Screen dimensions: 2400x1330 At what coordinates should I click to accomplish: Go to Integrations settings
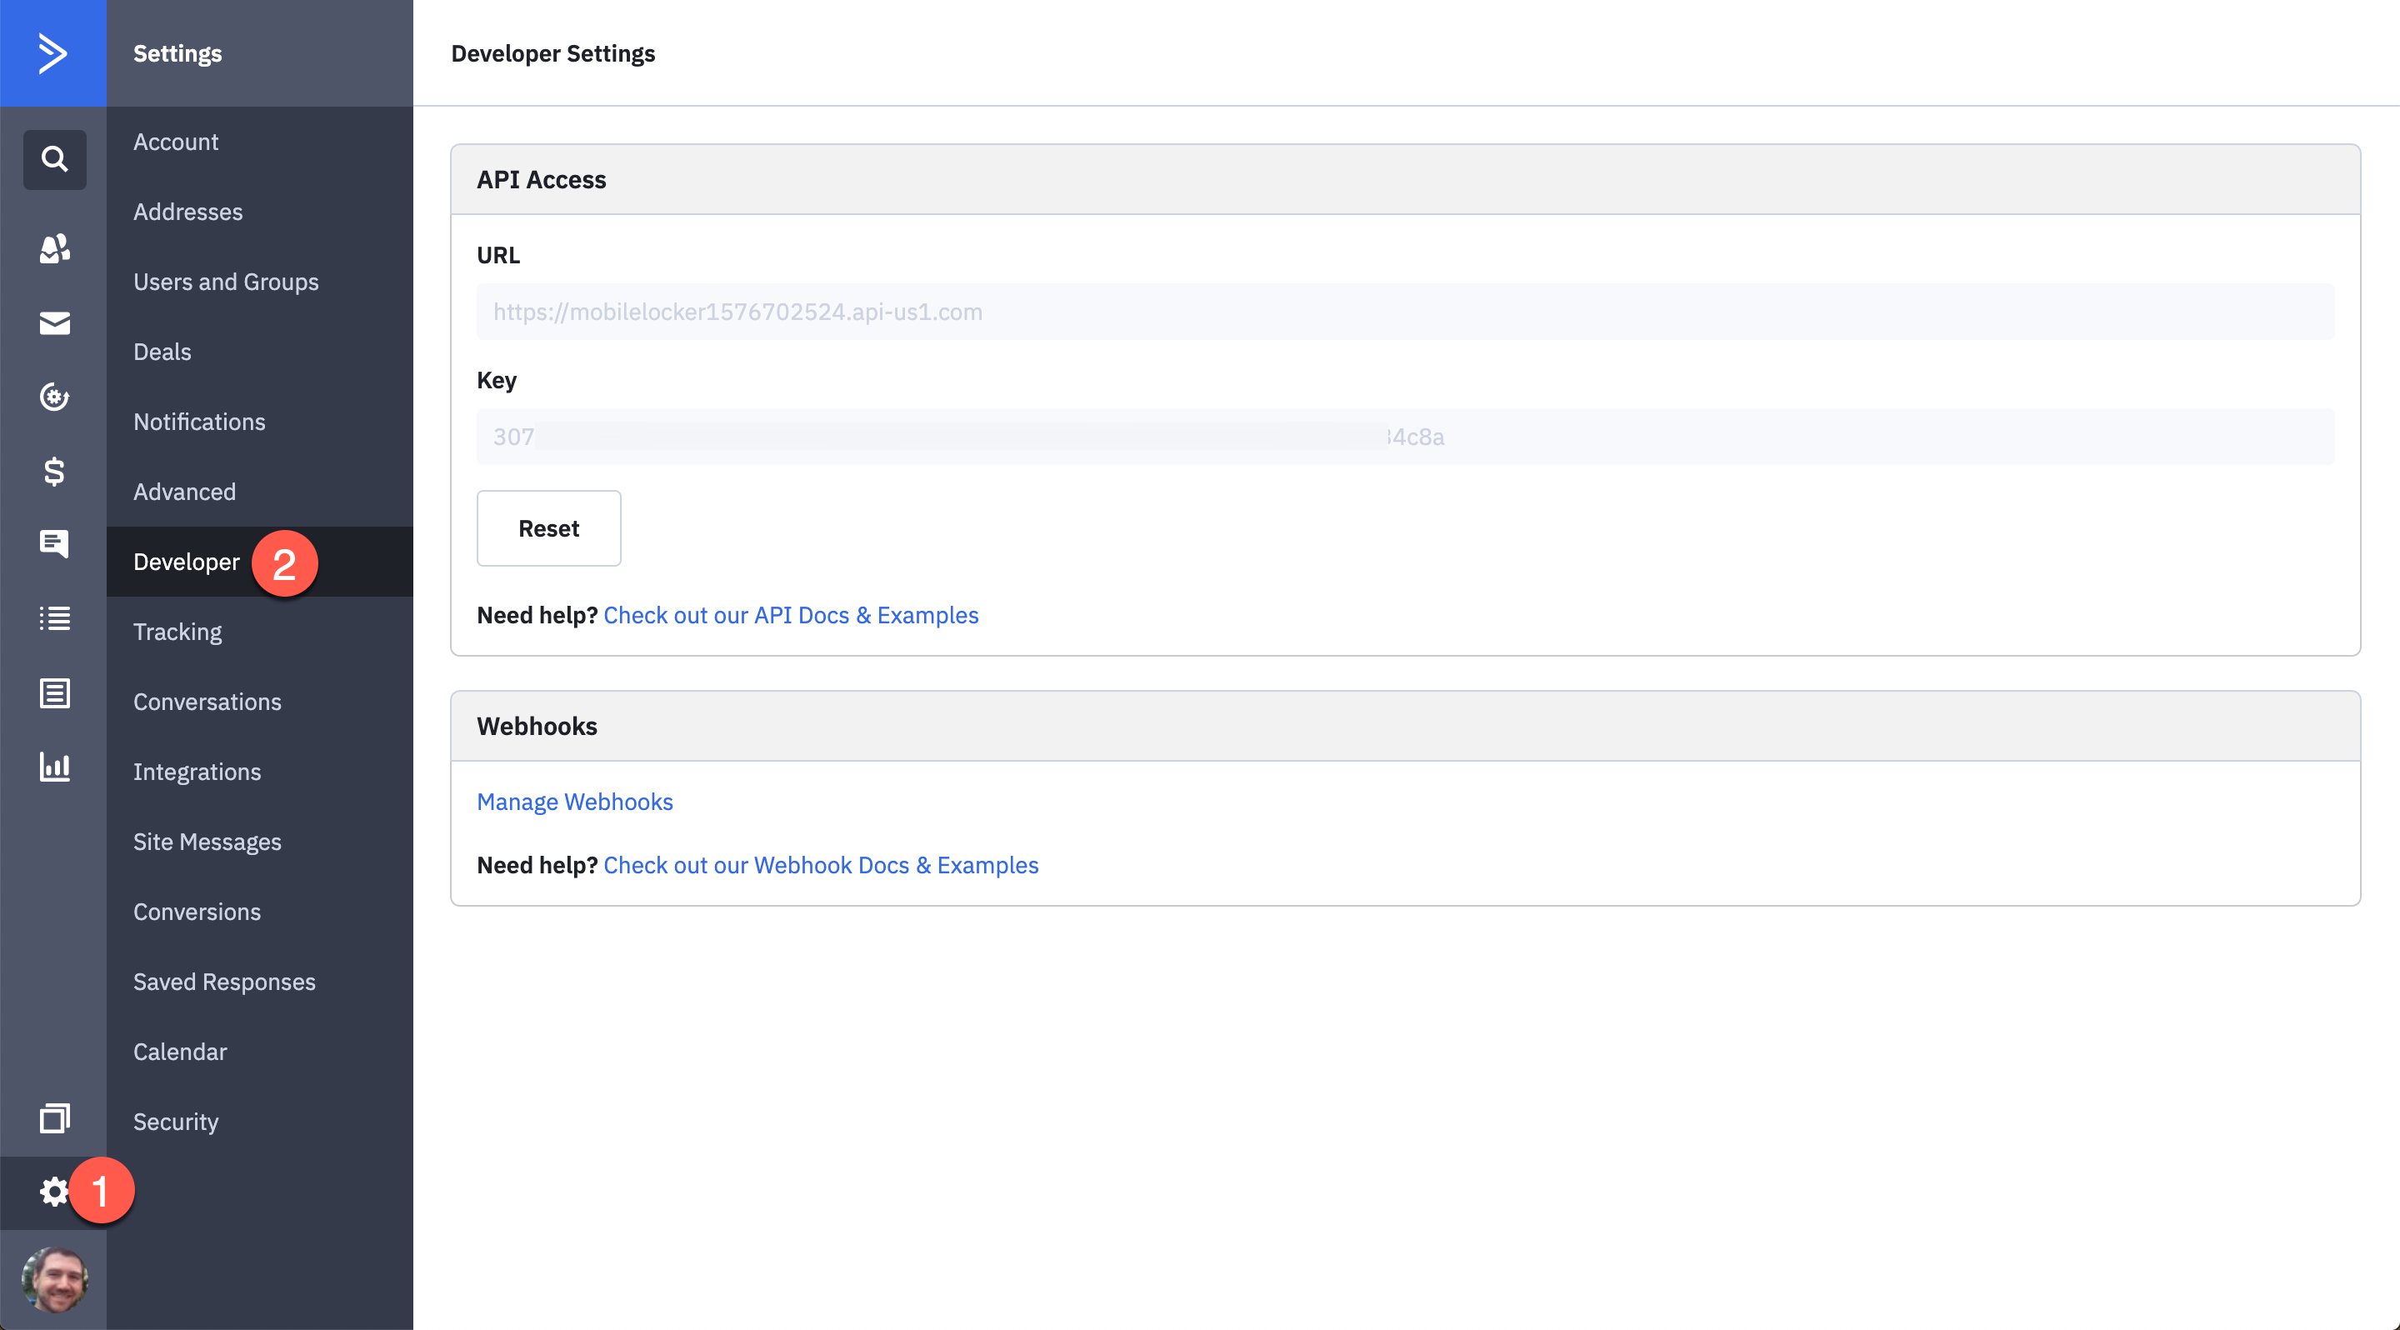coord(197,771)
